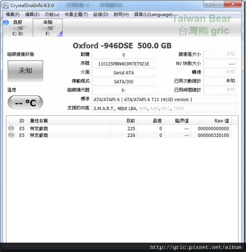Select the F: disk tab
The width and height of the screenshot is (246, 252).
pyautogui.click(x=48, y=28)
